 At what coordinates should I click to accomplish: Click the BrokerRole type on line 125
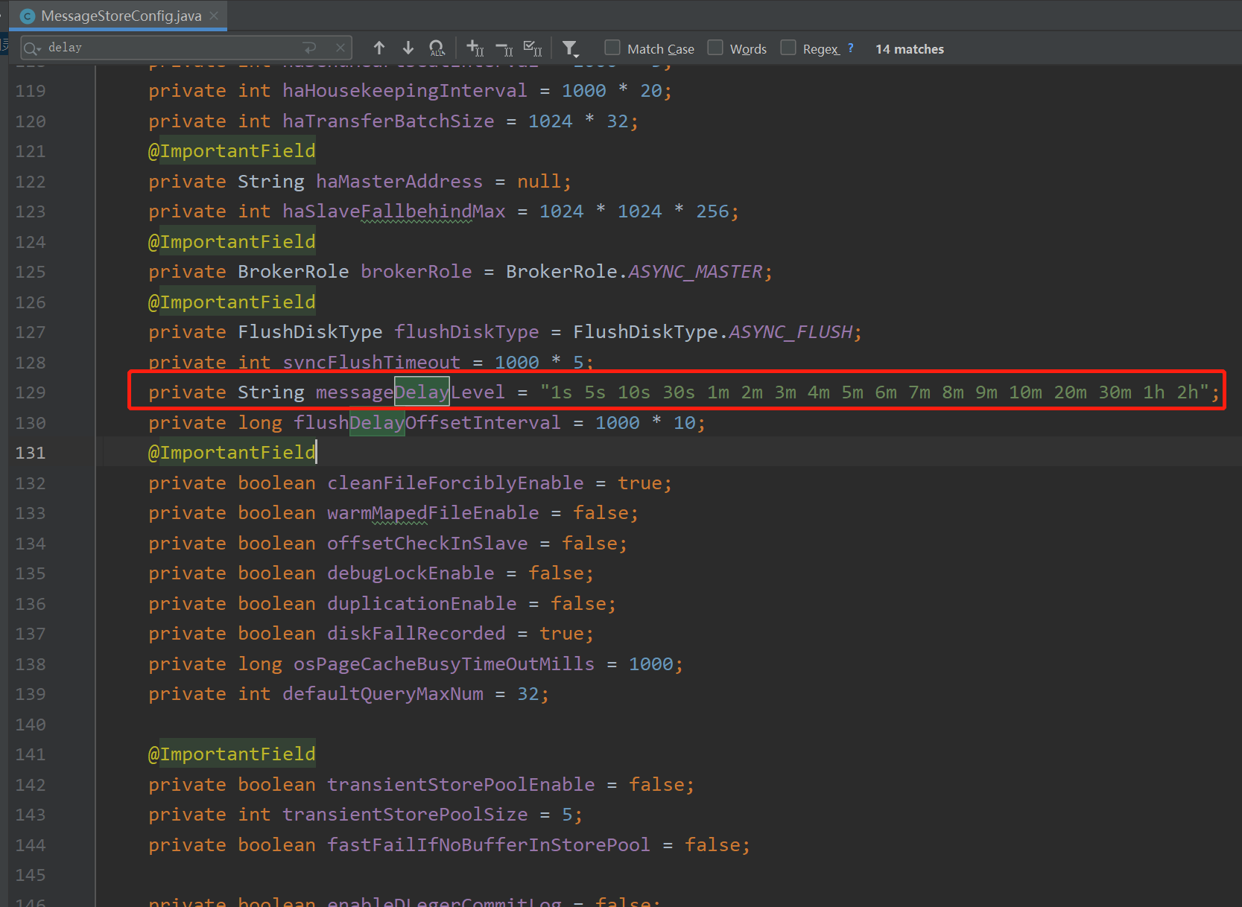tap(294, 272)
